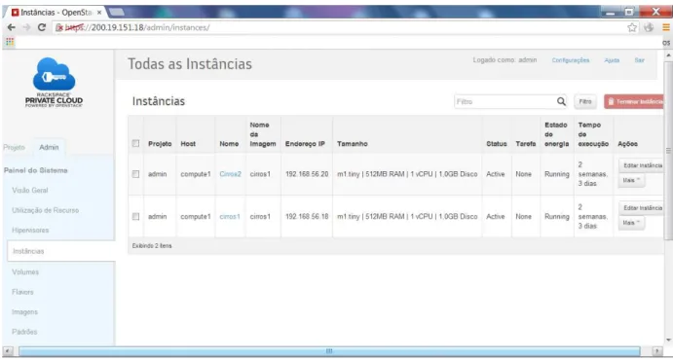Click Editar Instância for cirros1

[642, 208]
